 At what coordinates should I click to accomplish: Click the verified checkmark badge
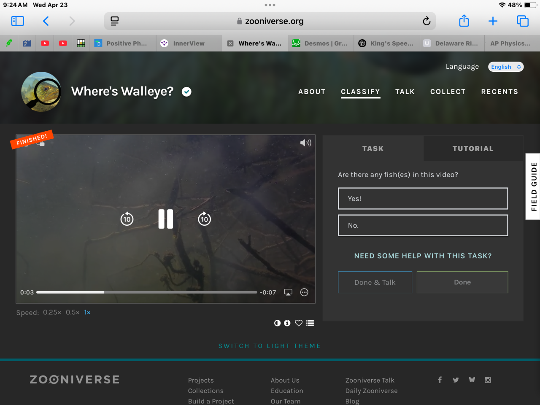click(186, 92)
